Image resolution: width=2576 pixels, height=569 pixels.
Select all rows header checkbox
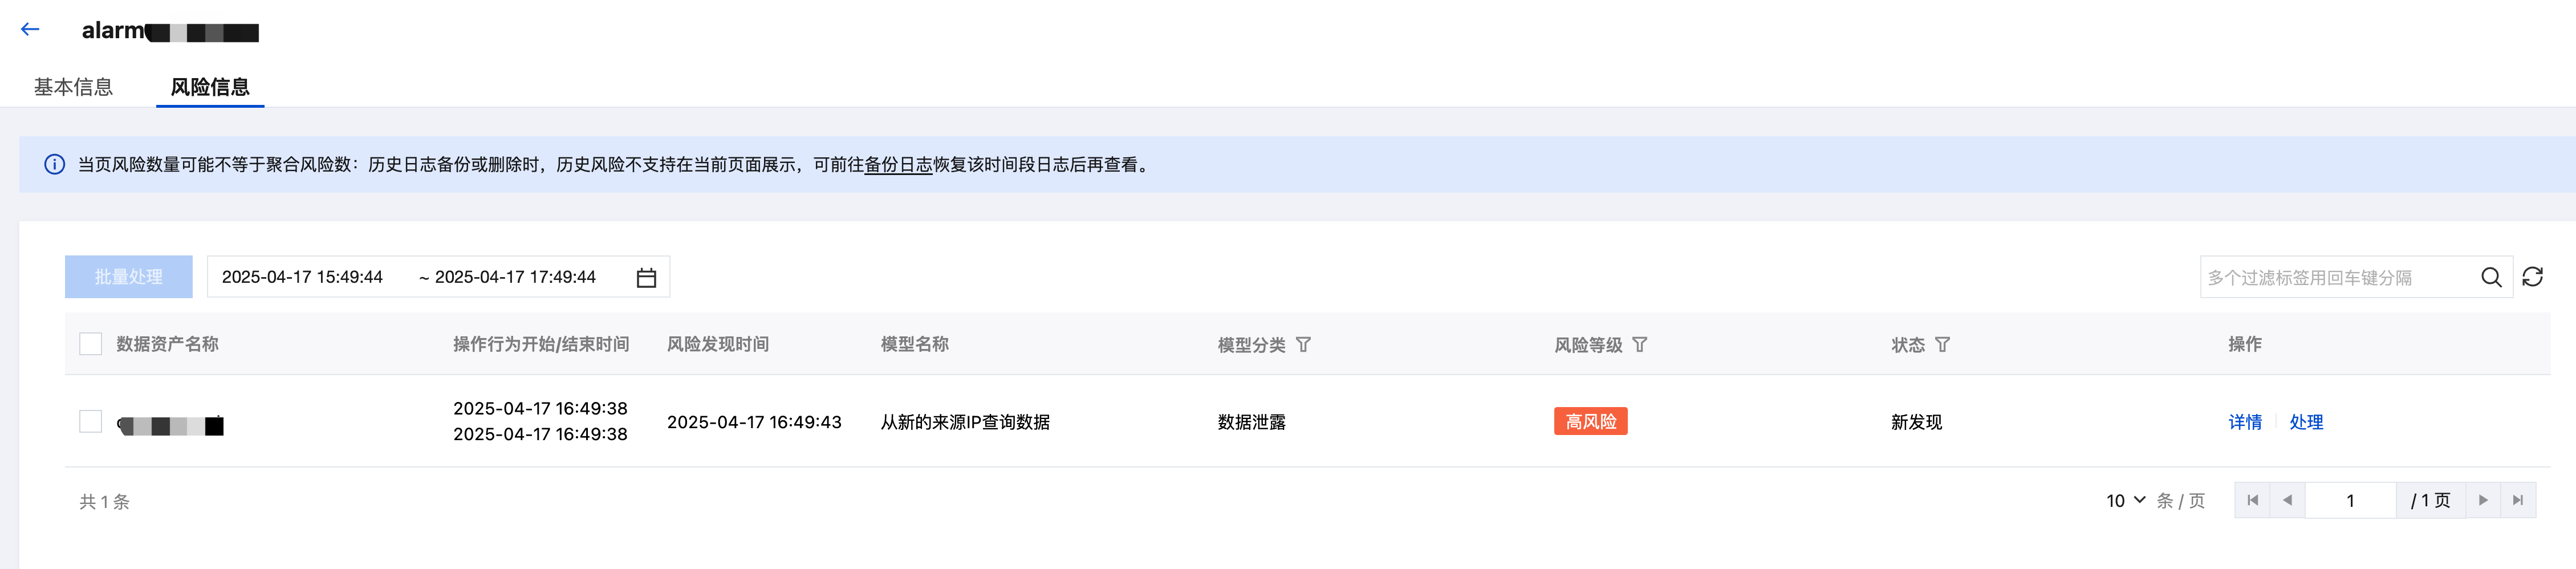[x=91, y=344]
